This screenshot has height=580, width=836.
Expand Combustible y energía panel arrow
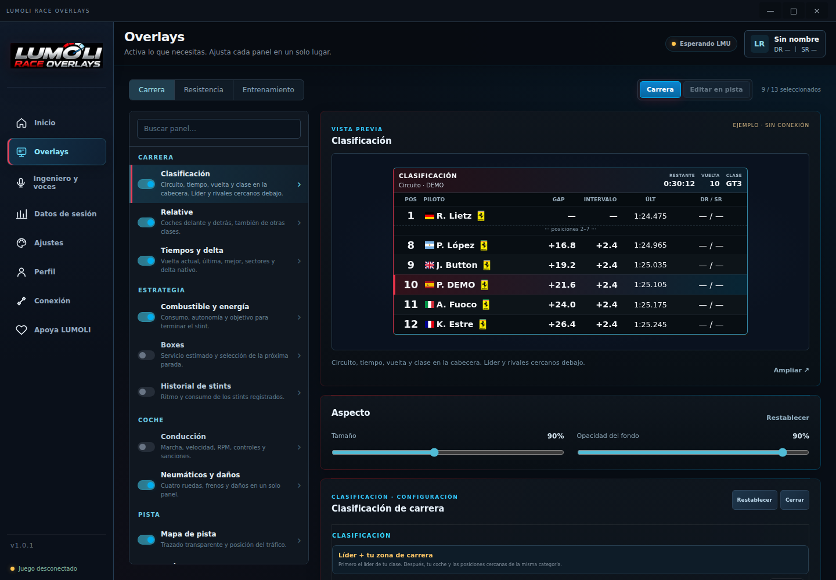(299, 317)
